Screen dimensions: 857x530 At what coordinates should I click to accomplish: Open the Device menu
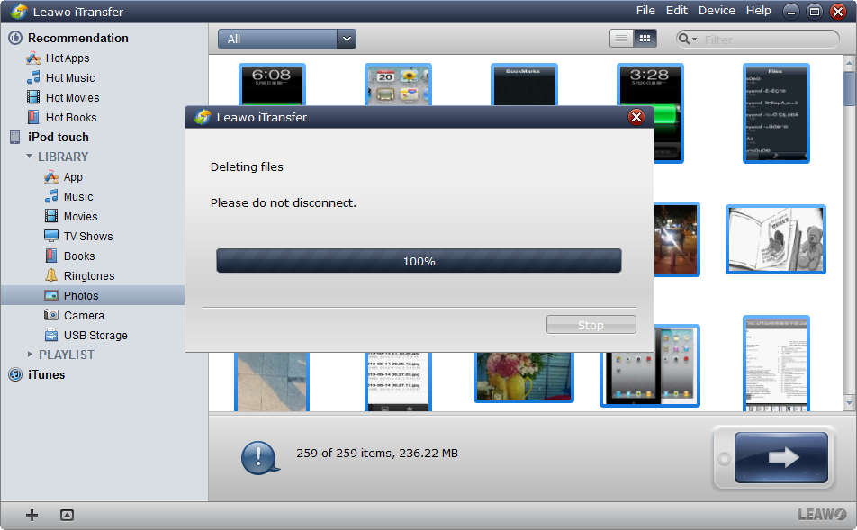(x=717, y=11)
